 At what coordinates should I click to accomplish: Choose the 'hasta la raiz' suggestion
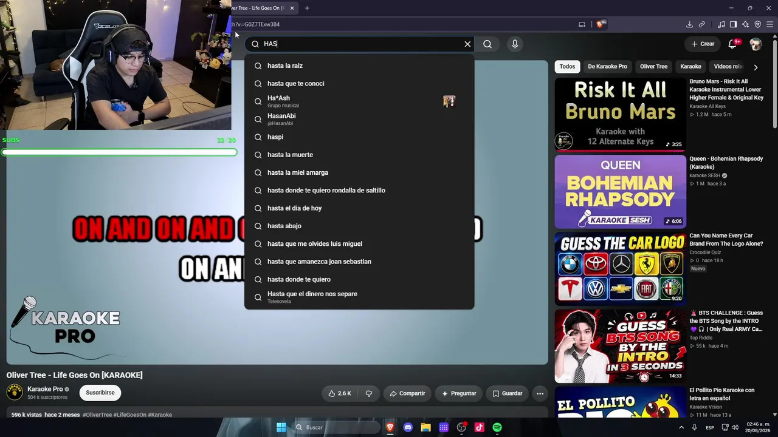359,66
